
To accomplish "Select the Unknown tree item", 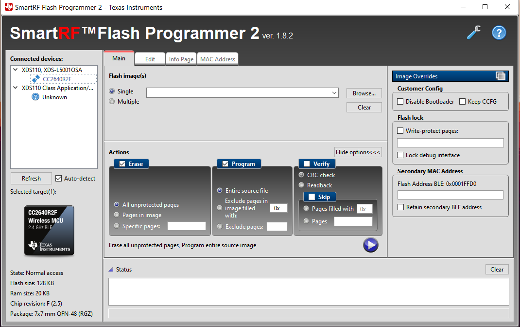I will pyautogui.click(x=54, y=97).
